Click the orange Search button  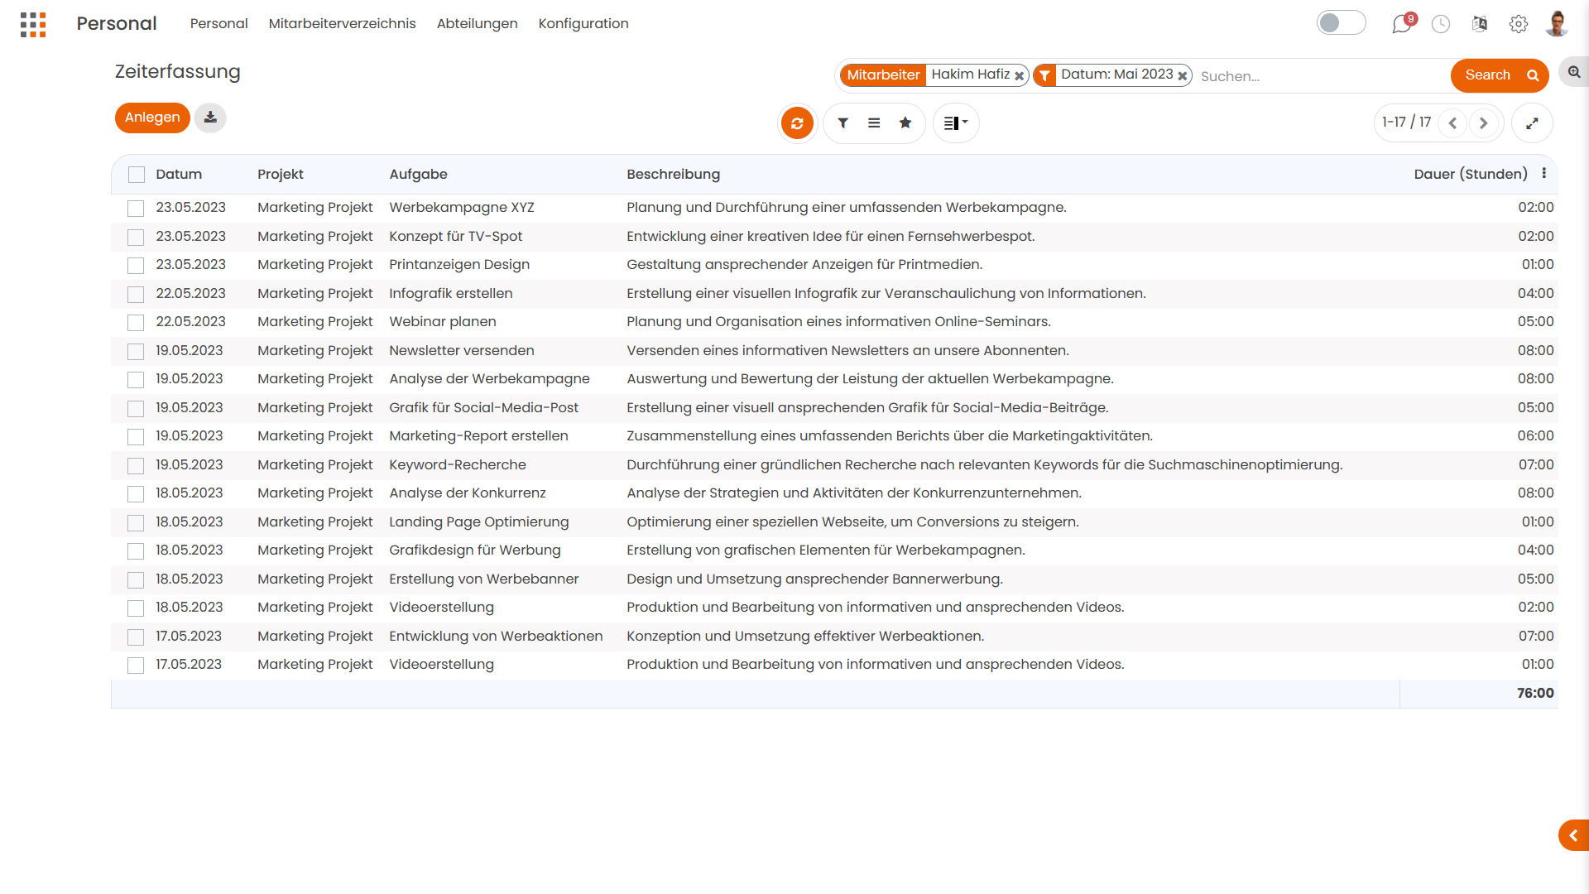1500,75
